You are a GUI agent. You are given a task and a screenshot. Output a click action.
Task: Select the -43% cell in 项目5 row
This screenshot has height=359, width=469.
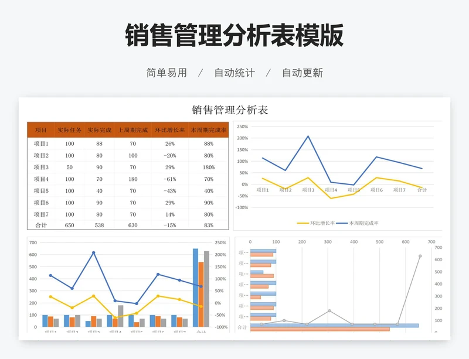click(170, 191)
